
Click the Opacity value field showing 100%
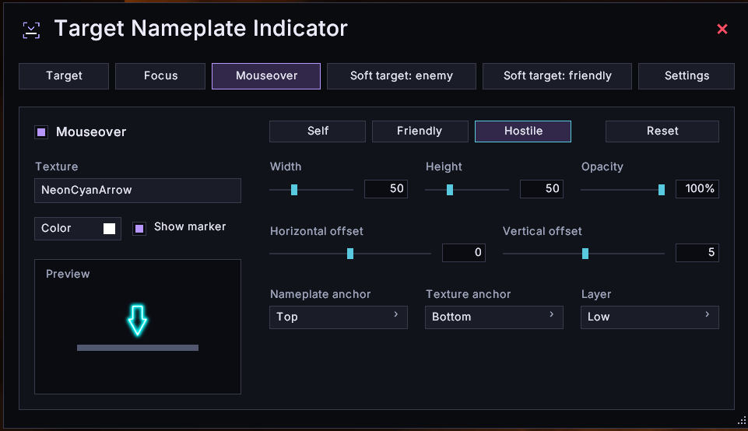697,189
